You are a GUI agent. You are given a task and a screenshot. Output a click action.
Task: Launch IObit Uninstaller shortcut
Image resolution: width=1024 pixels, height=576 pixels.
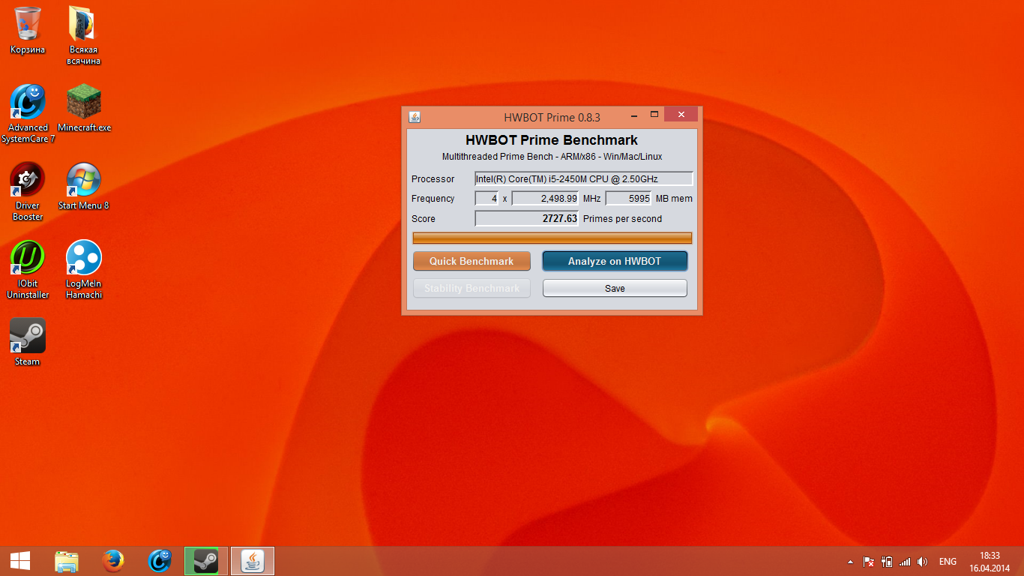point(28,269)
